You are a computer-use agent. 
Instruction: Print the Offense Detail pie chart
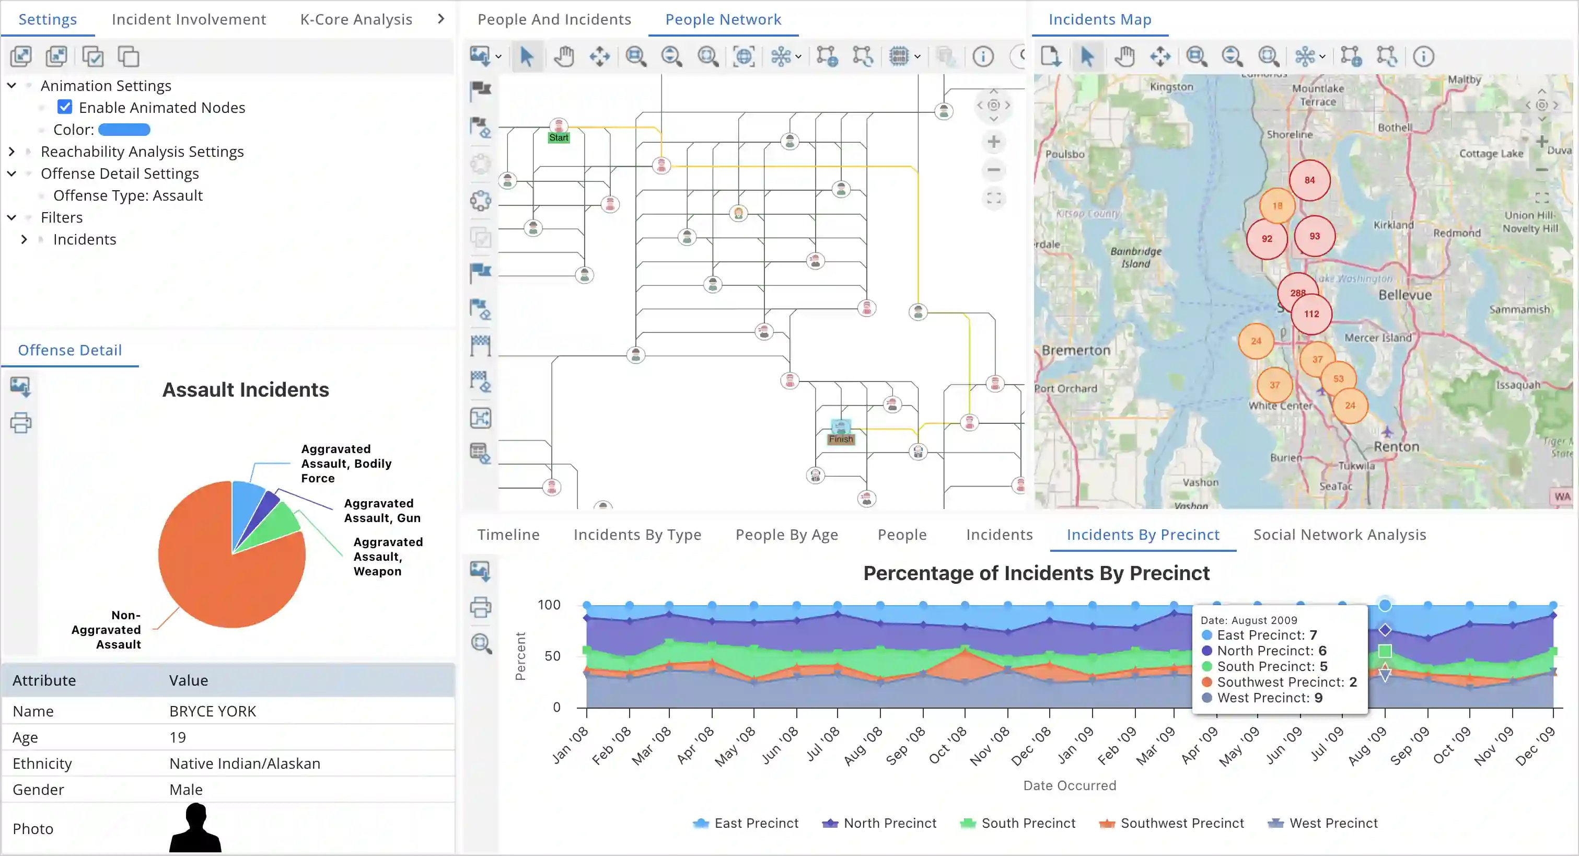click(x=20, y=422)
